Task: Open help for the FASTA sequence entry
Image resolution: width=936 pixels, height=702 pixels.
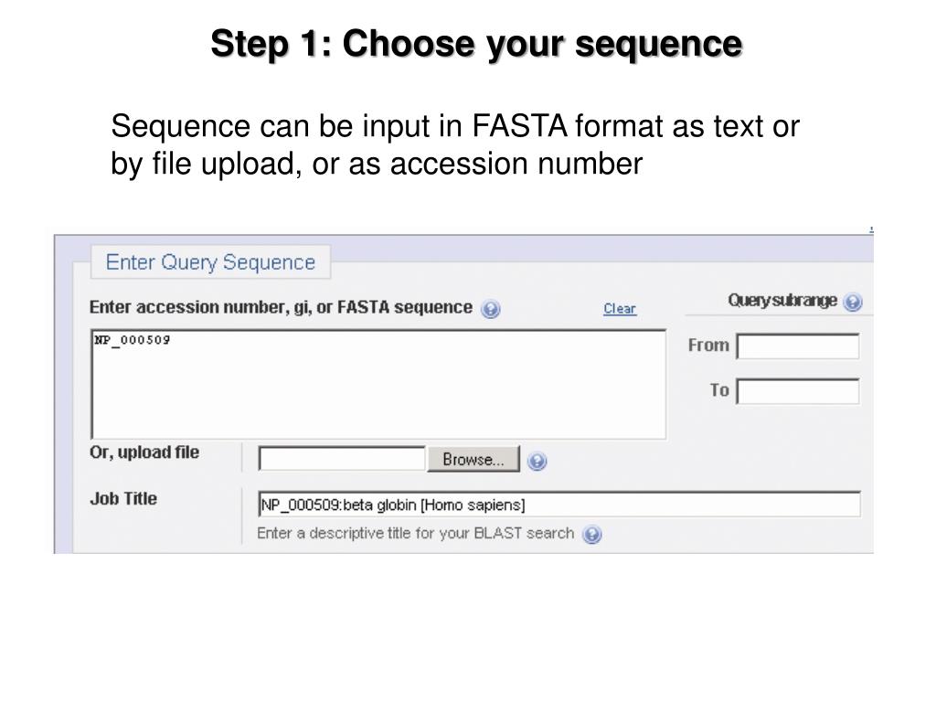Action: [x=490, y=309]
